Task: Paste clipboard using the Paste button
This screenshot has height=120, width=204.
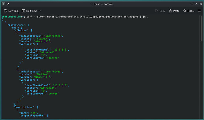Action: 174,11
